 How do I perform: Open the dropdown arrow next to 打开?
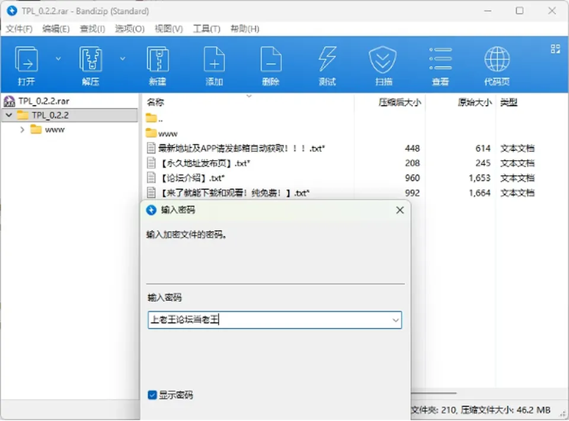58,59
